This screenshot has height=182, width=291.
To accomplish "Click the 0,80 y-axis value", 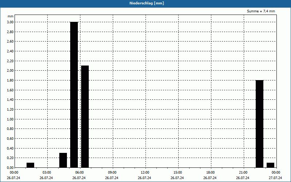I will pos(10,129).
